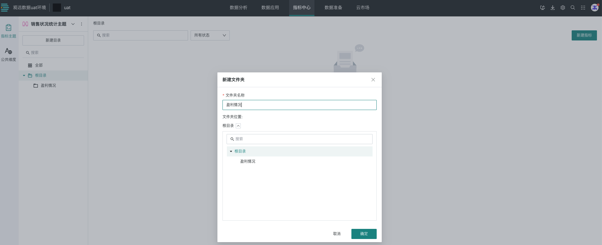
Task: Collapse the 文件夹位置 picker chevron
Action: point(238,126)
